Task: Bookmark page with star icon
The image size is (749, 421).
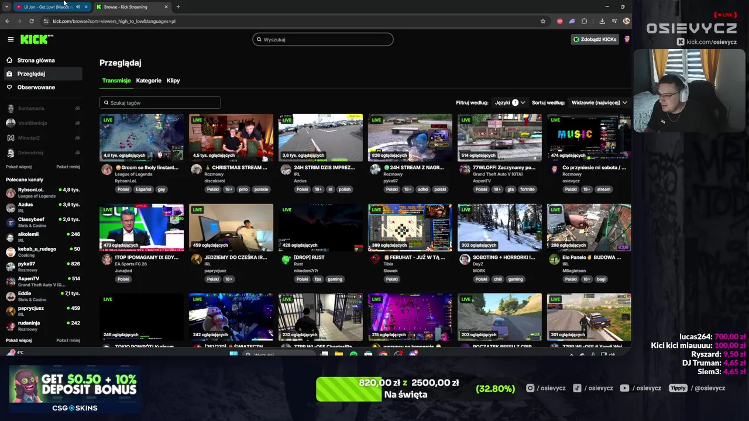Action: pyautogui.click(x=542, y=21)
